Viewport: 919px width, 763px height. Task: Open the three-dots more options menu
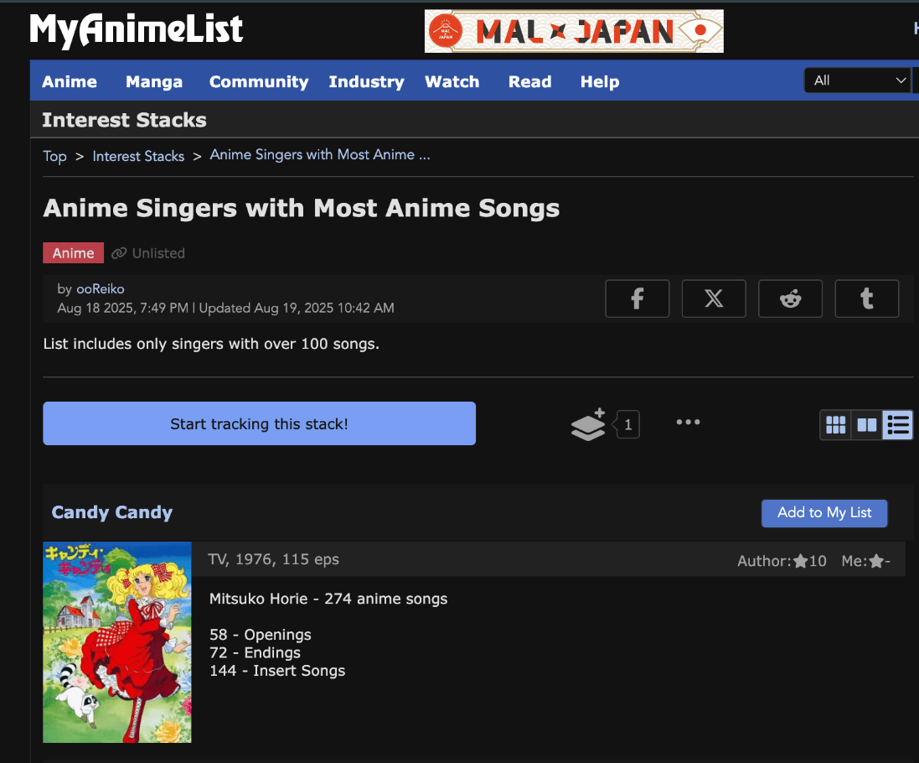pyautogui.click(x=688, y=422)
